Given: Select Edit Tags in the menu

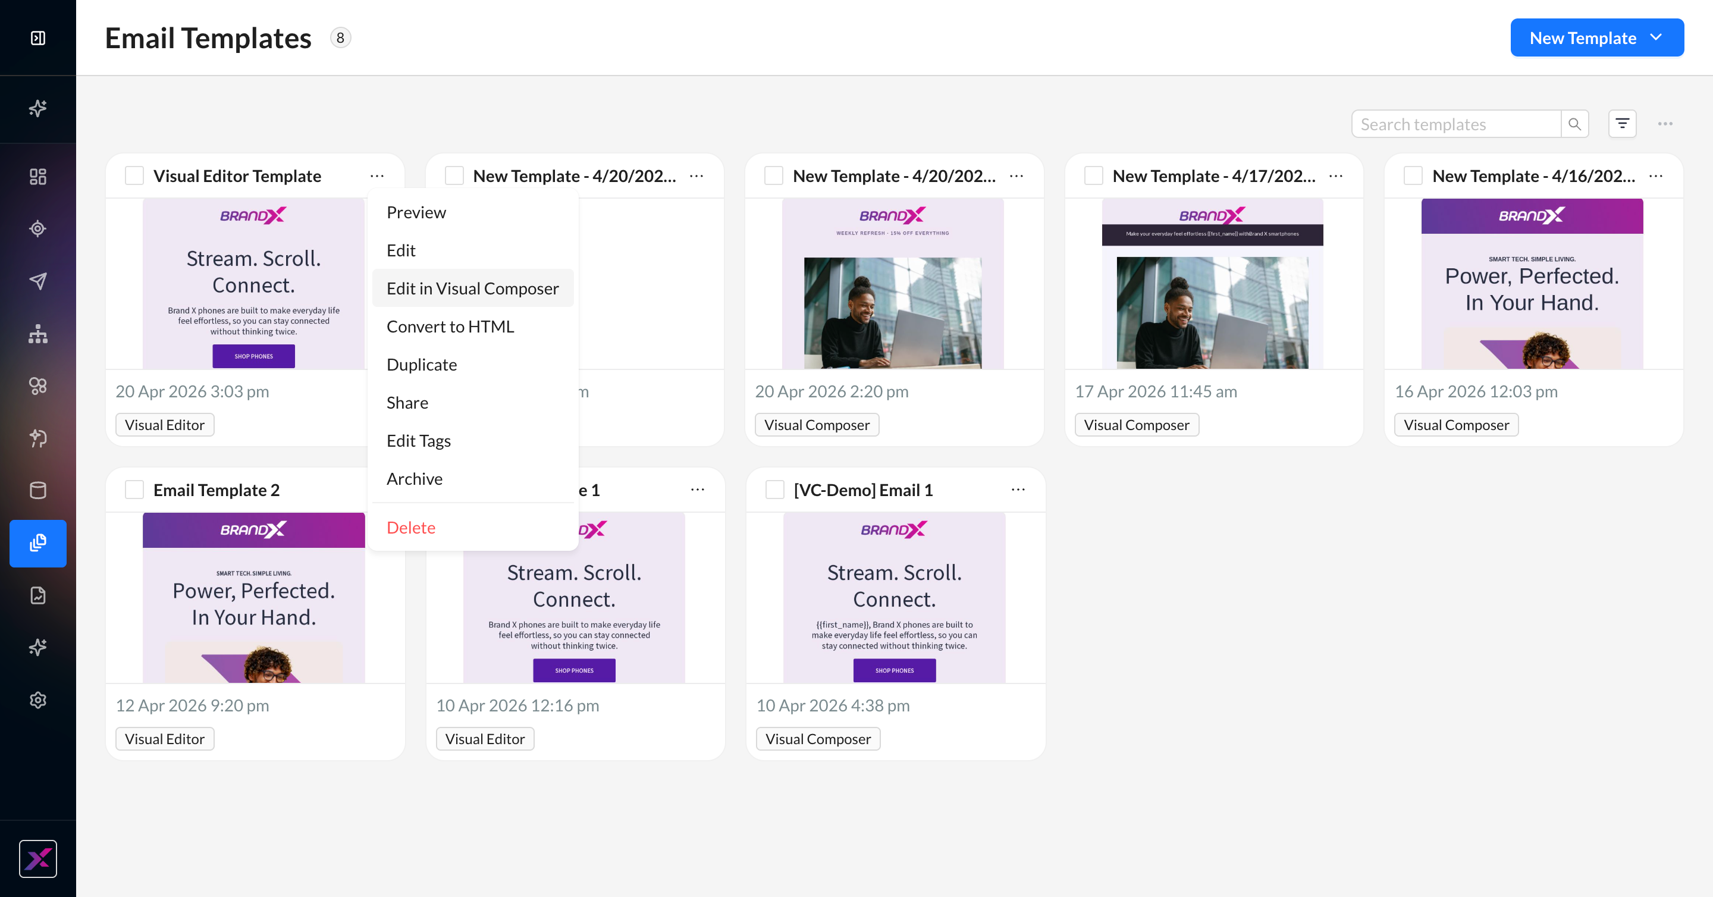Looking at the screenshot, I should point(473,441).
